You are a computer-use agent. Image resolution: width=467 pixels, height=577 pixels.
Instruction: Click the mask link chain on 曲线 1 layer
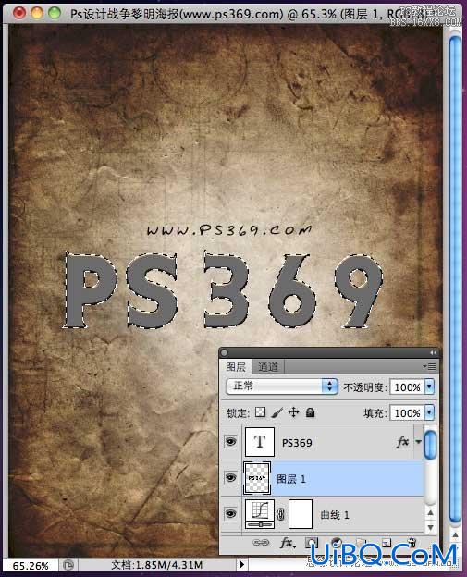click(x=281, y=514)
